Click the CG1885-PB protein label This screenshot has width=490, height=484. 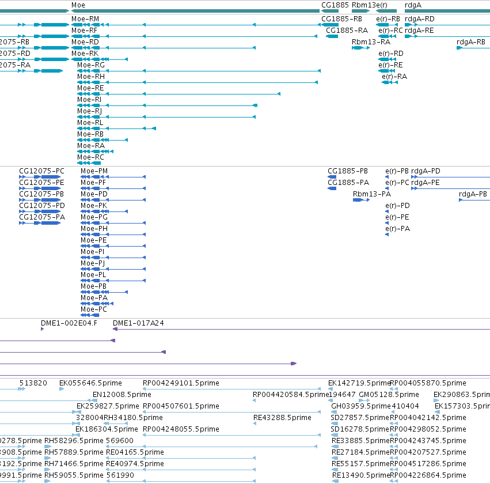pyautogui.click(x=348, y=171)
